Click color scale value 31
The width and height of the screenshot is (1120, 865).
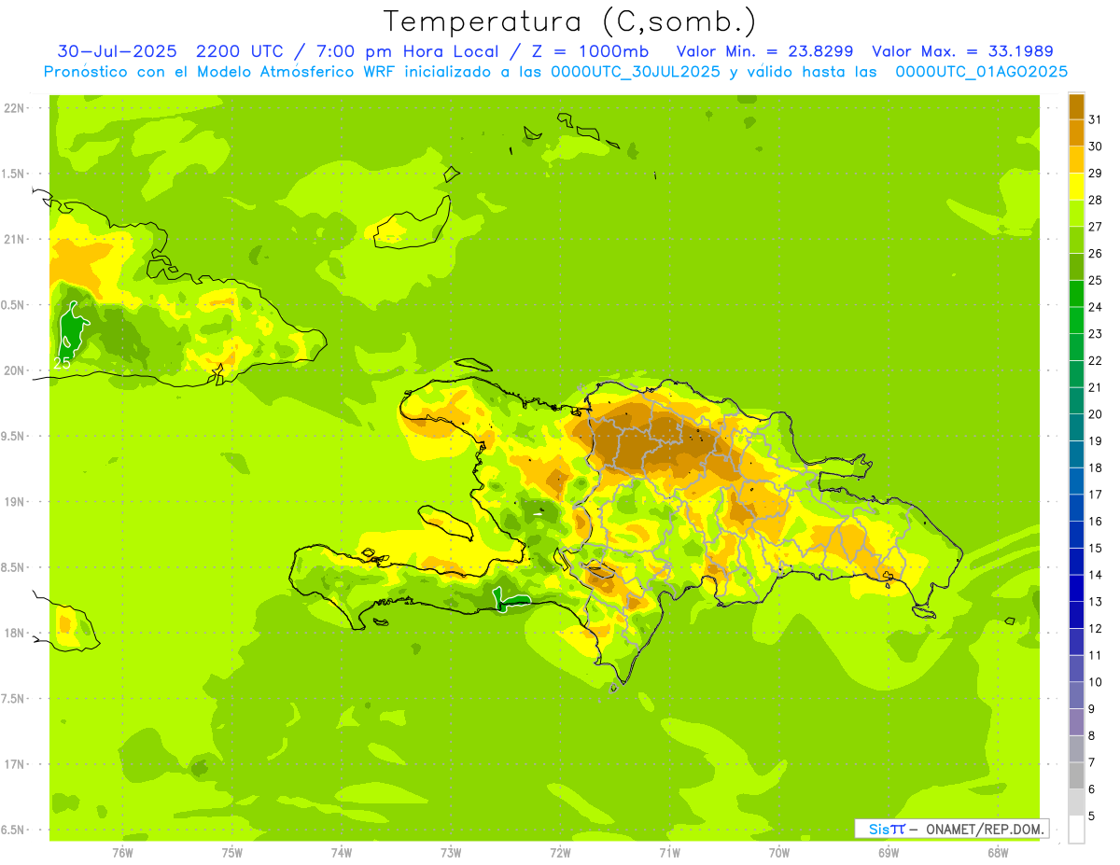point(1095,119)
